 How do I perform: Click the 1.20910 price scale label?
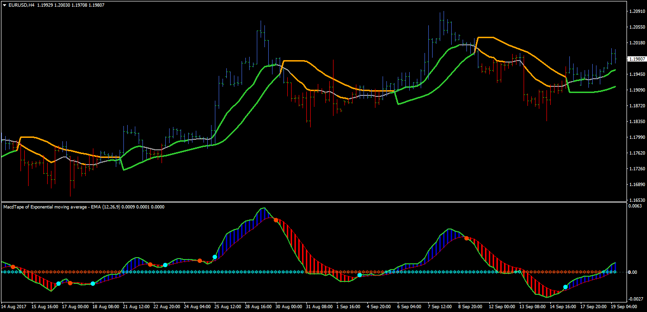coord(636,11)
